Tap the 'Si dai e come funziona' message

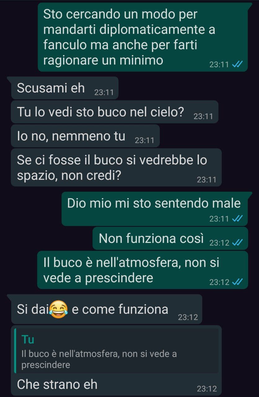click(107, 310)
